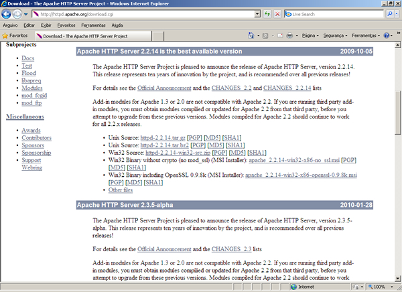Open the CHANGES_2.3 link
Screen dimensions: 402x292
click(x=232, y=249)
